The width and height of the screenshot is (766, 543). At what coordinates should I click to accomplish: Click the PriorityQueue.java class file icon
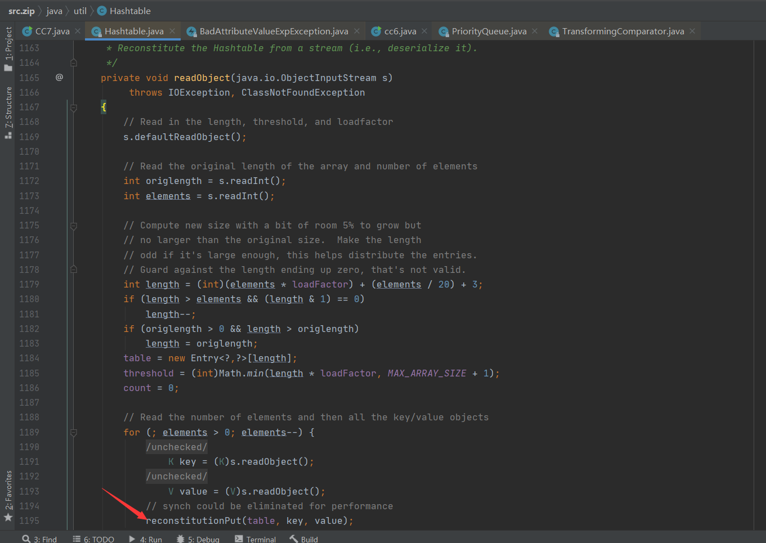(444, 32)
